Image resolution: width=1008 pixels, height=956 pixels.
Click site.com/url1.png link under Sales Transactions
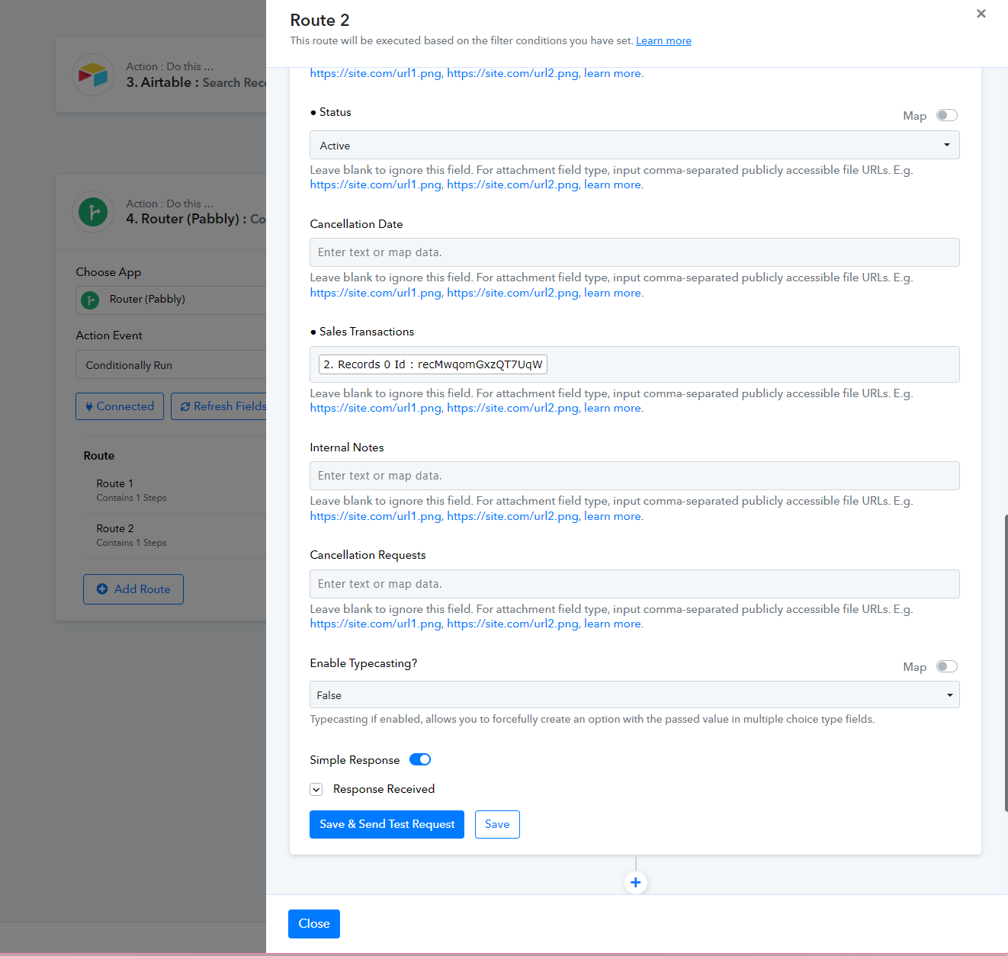click(x=375, y=408)
